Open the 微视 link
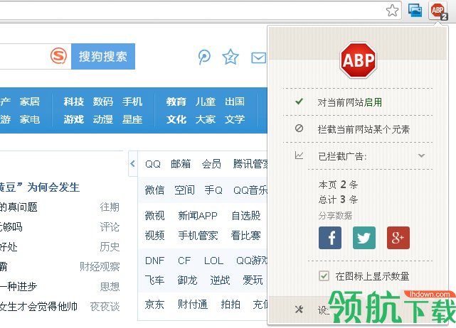The width and height of the screenshot is (456, 328). (154, 216)
